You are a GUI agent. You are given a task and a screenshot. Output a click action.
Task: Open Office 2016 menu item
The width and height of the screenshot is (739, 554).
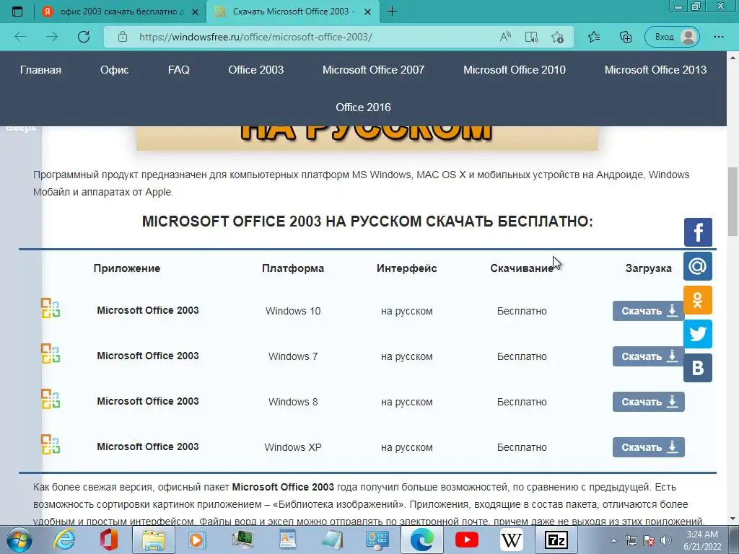(364, 107)
